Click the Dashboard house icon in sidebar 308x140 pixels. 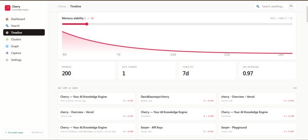7,19
